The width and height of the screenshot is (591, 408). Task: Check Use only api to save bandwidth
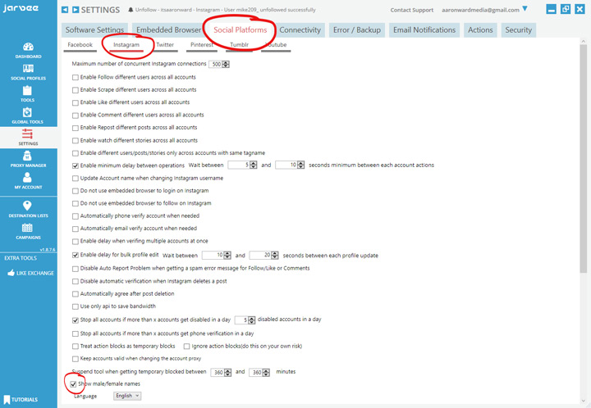pos(76,307)
